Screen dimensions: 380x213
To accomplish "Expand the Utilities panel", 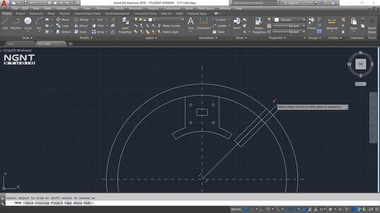I will (x=335, y=38).
